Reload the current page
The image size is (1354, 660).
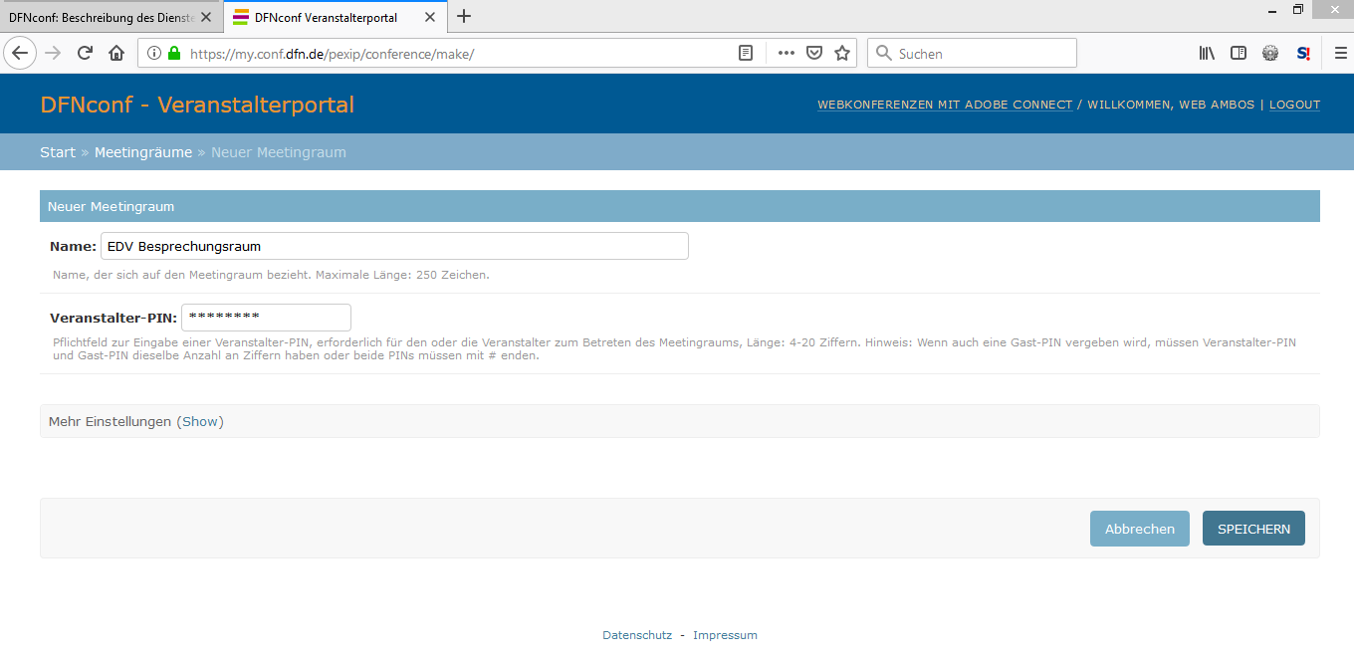[85, 54]
